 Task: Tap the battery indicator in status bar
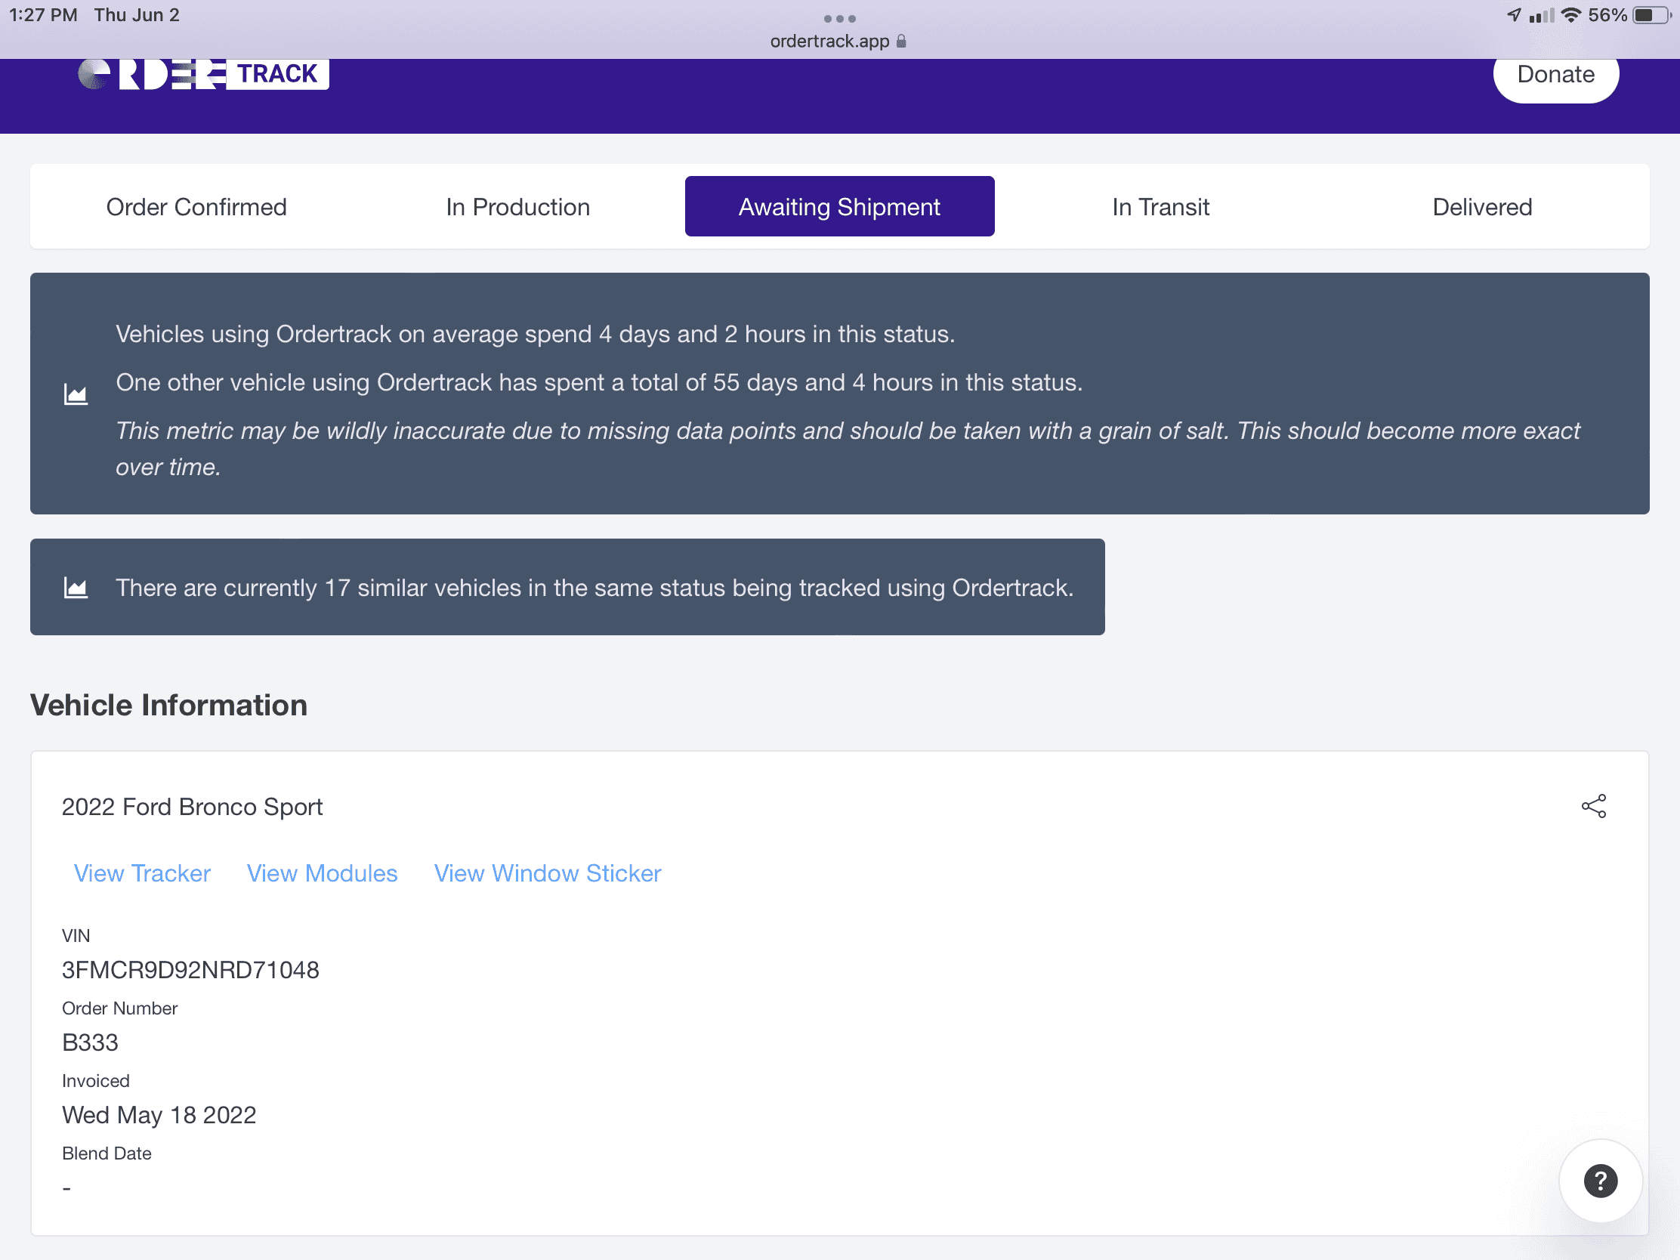pyautogui.click(x=1652, y=15)
